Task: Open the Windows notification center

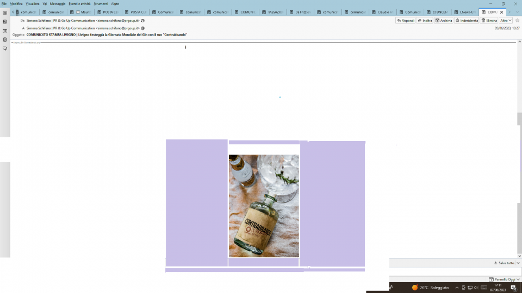Action: click(x=514, y=288)
